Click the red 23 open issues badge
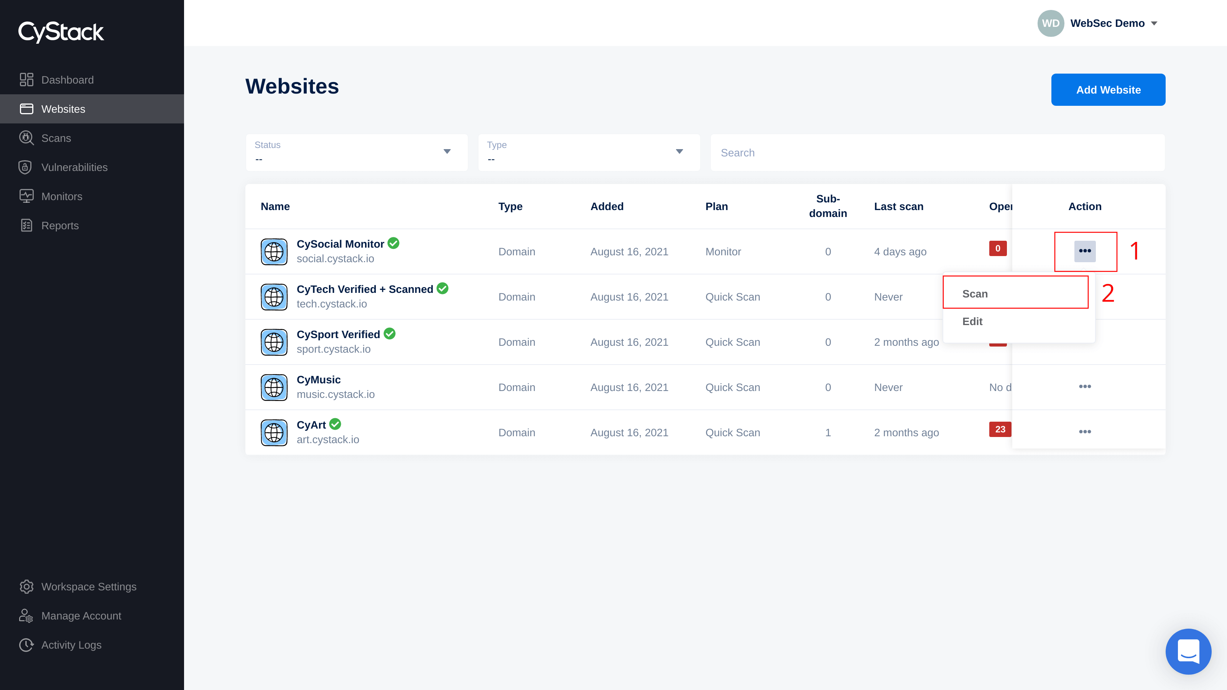 tap(1000, 429)
